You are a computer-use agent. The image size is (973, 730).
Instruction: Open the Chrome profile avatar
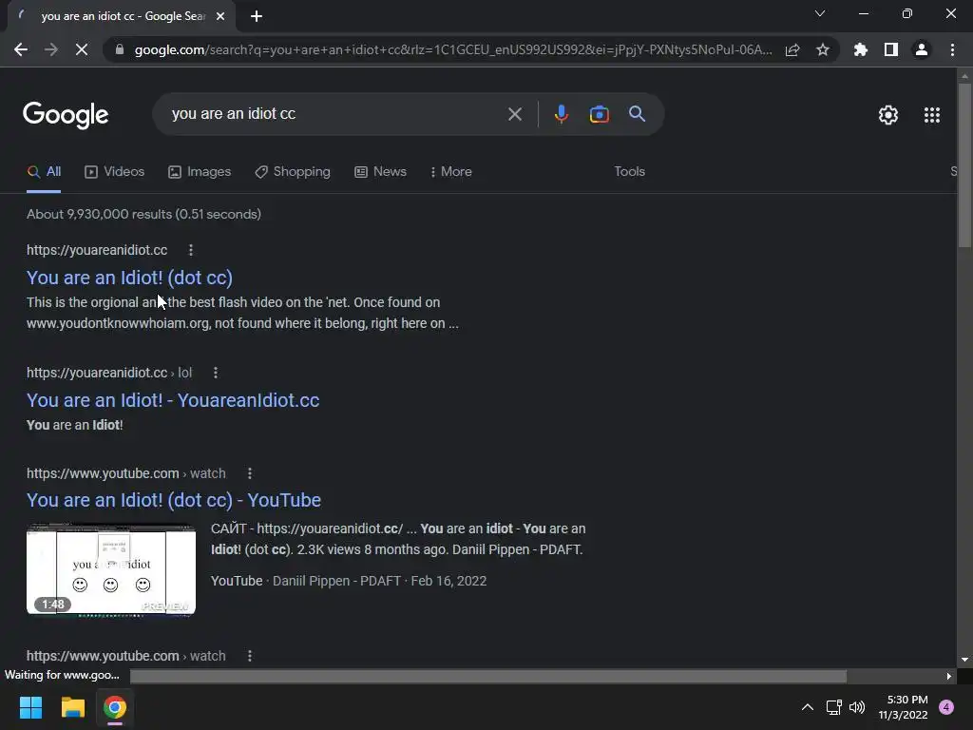pos(922,49)
